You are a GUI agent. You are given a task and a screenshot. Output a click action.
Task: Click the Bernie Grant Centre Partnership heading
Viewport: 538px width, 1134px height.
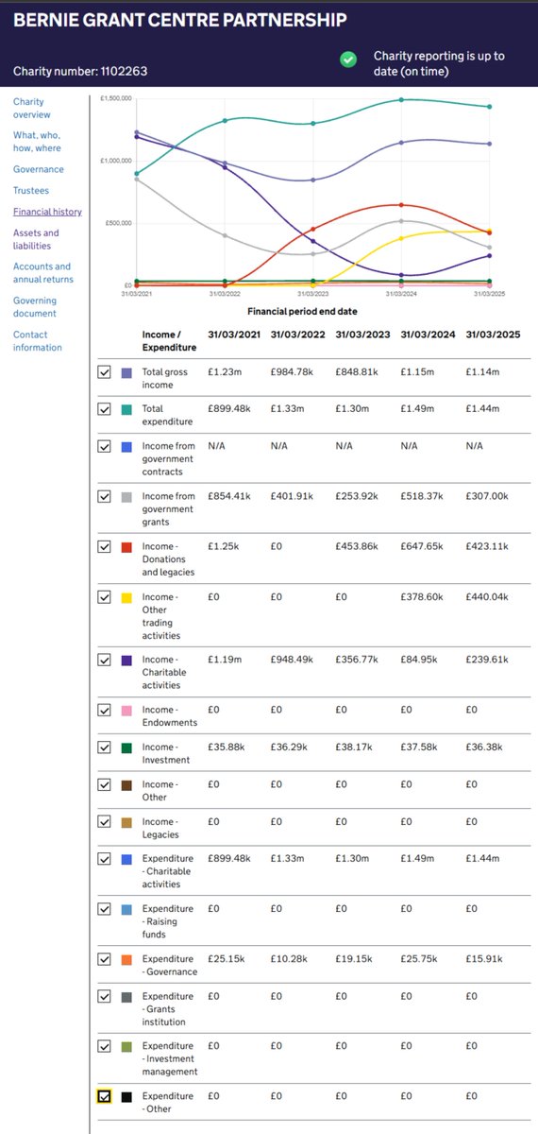[179, 20]
